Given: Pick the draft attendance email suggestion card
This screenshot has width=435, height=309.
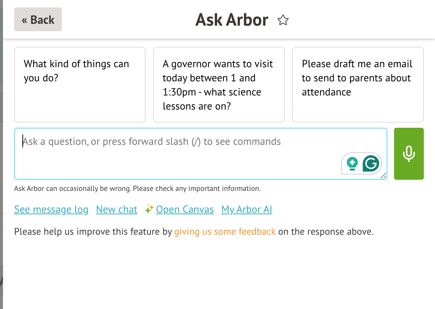Looking at the screenshot, I should click(x=358, y=85).
